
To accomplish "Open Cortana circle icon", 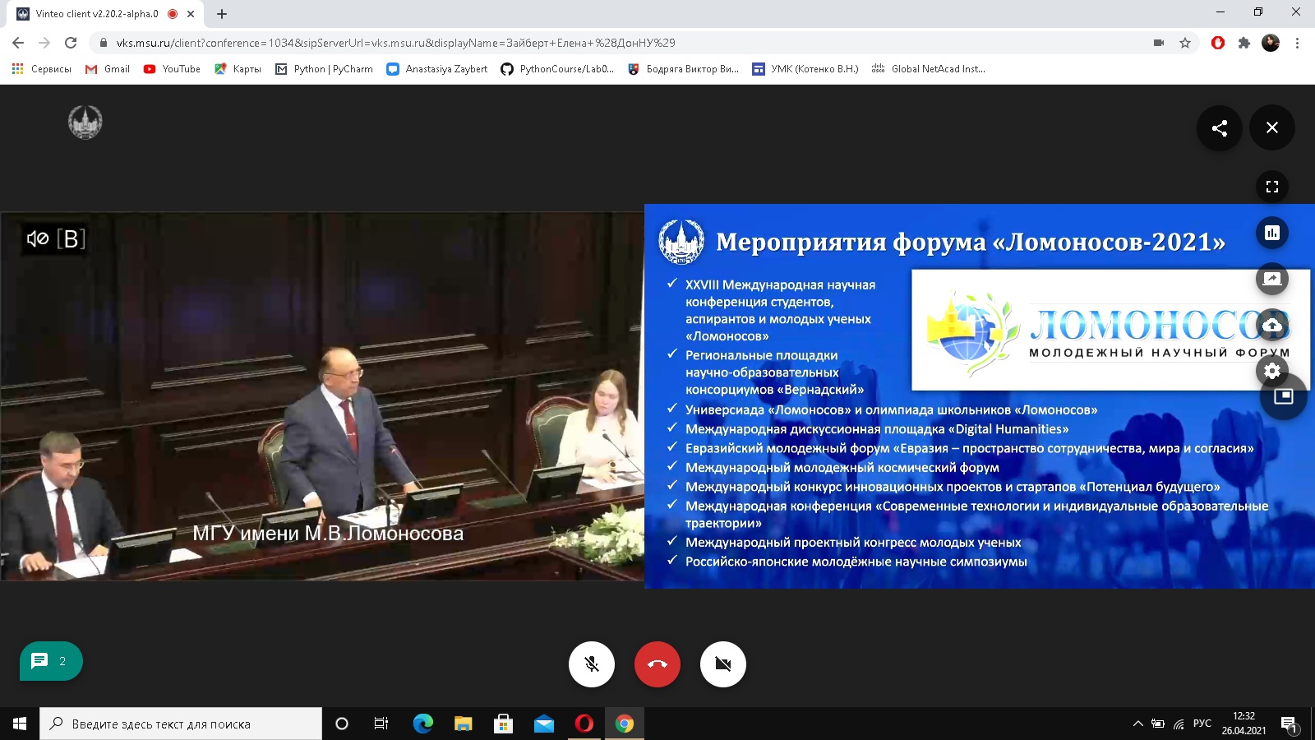I will 342,724.
